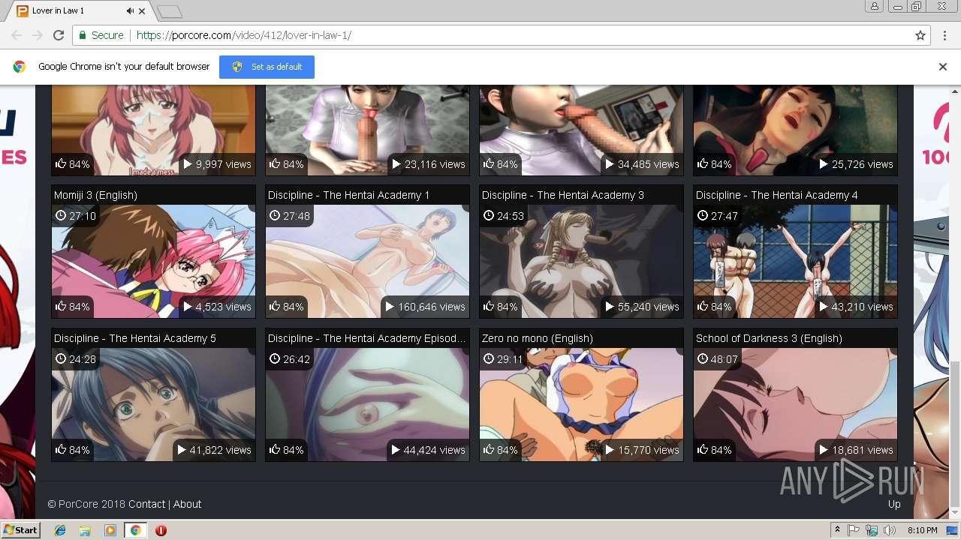Open the Windows Start menu
Image resolution: width=961 pixels, height=540 pixels.
20,529
